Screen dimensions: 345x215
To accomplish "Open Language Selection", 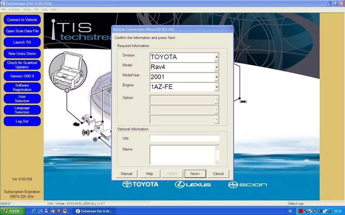I will 22,110.
